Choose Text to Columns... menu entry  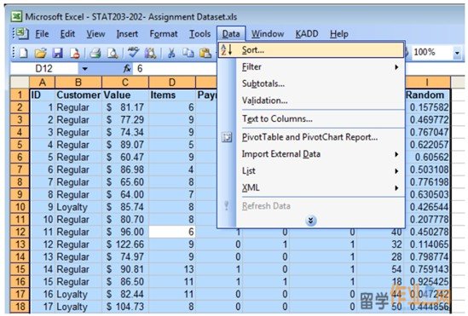pos(311,118)
